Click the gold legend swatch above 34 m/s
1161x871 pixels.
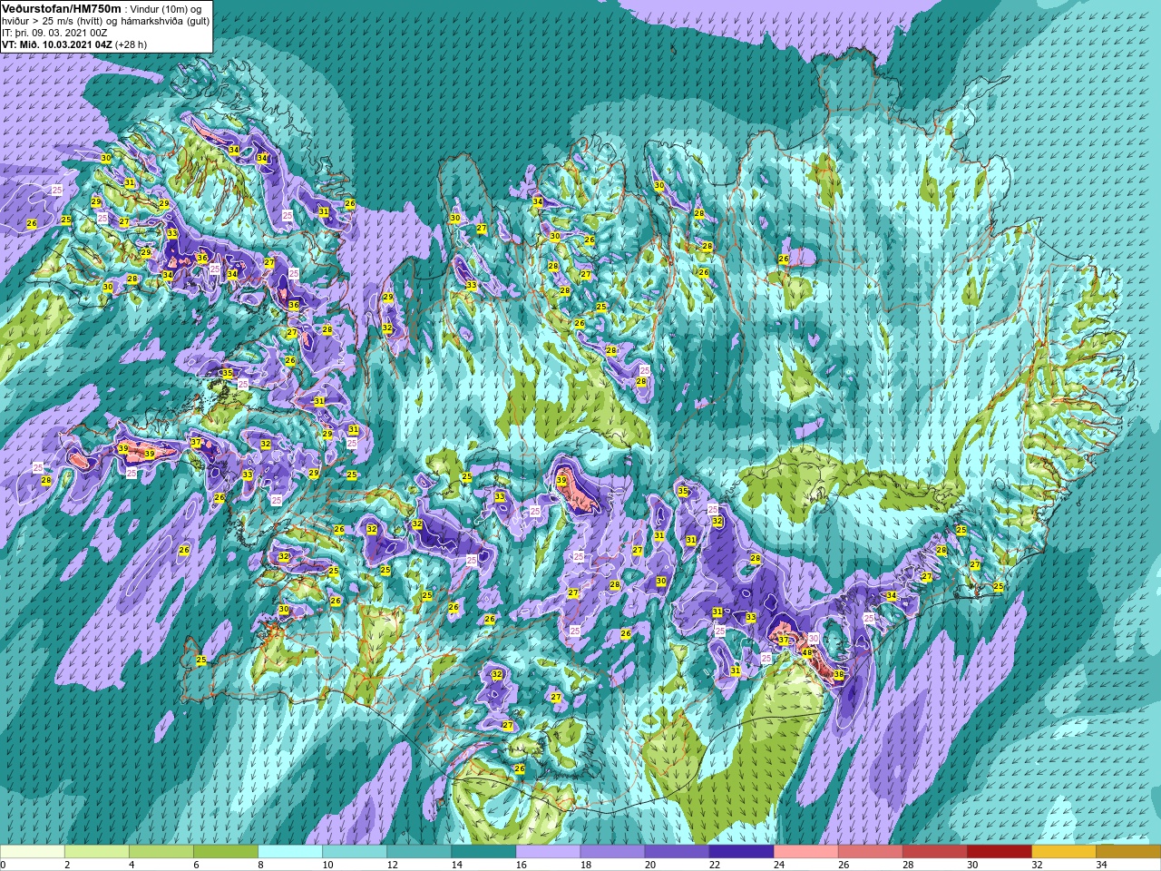point(1127,852)
